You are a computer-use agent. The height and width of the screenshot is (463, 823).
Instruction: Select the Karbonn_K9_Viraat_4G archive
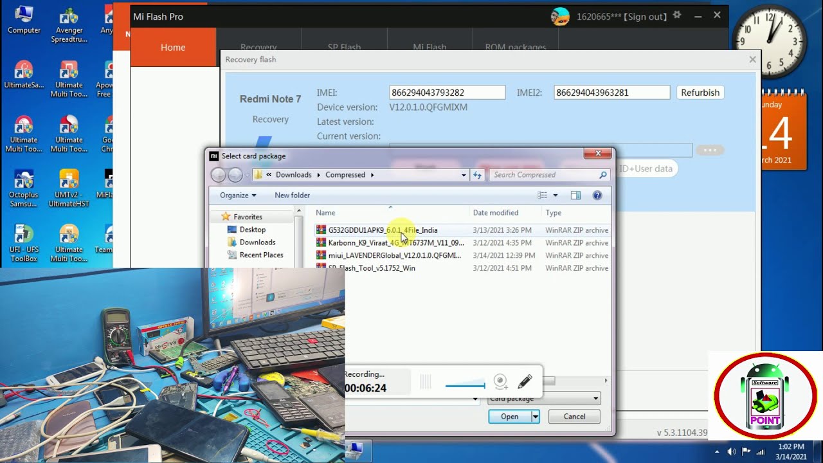(461, 243)
